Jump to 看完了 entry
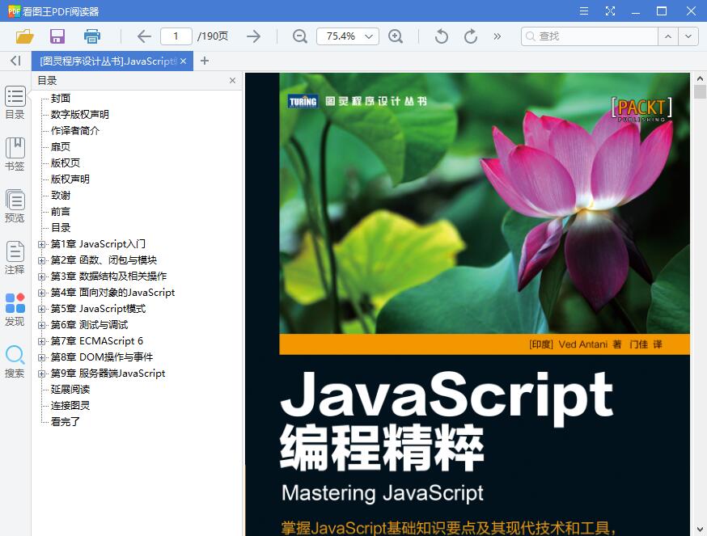The image size is (707, 536). pos(66,422)
